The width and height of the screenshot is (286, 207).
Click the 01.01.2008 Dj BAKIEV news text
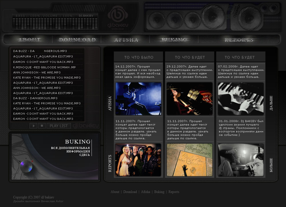[241, 128]
